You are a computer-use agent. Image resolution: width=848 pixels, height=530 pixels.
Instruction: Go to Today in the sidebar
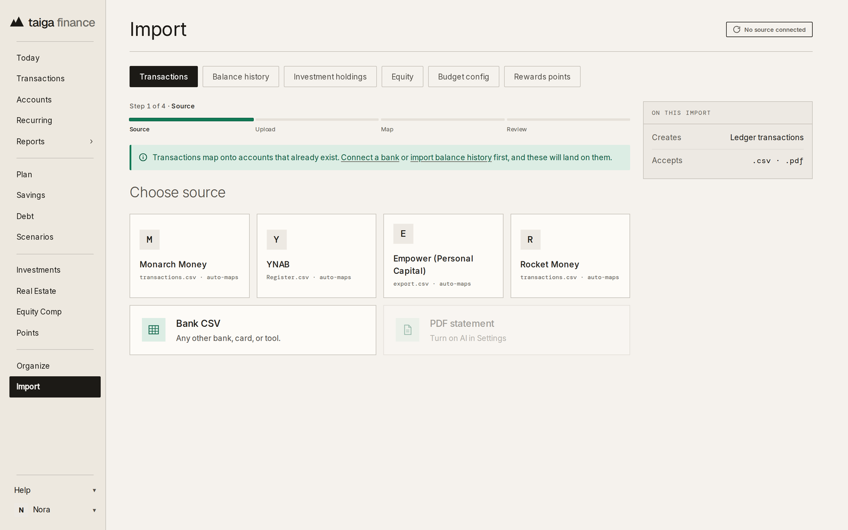[55, 58]
